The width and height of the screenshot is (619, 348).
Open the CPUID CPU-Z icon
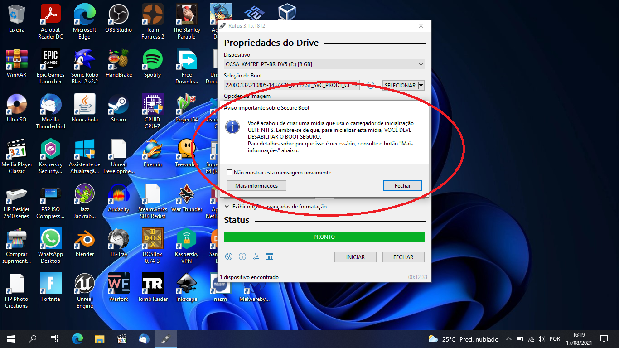click(x=153, y=111)
